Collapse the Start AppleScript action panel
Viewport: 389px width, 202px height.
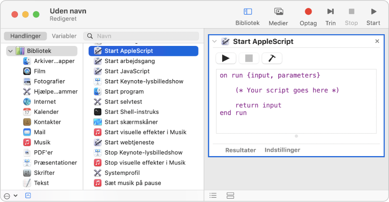click(x=215, y=41)
